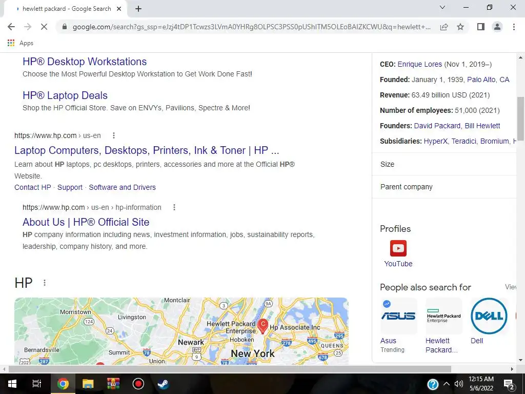The image size is (525, 394).
Task: Select the Hewlett Packard Enterprise logo thumbnail
Action: pos(443,316)
